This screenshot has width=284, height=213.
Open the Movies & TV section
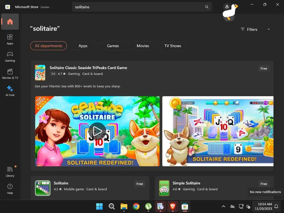pos(10,74)
